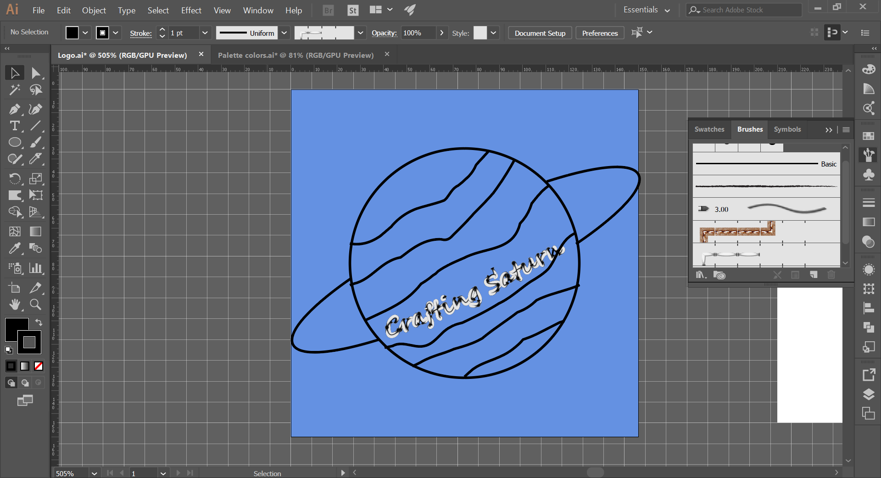Click Document Setup button
Viewport: 881px width, 478px height.
(x=540, y=33)
